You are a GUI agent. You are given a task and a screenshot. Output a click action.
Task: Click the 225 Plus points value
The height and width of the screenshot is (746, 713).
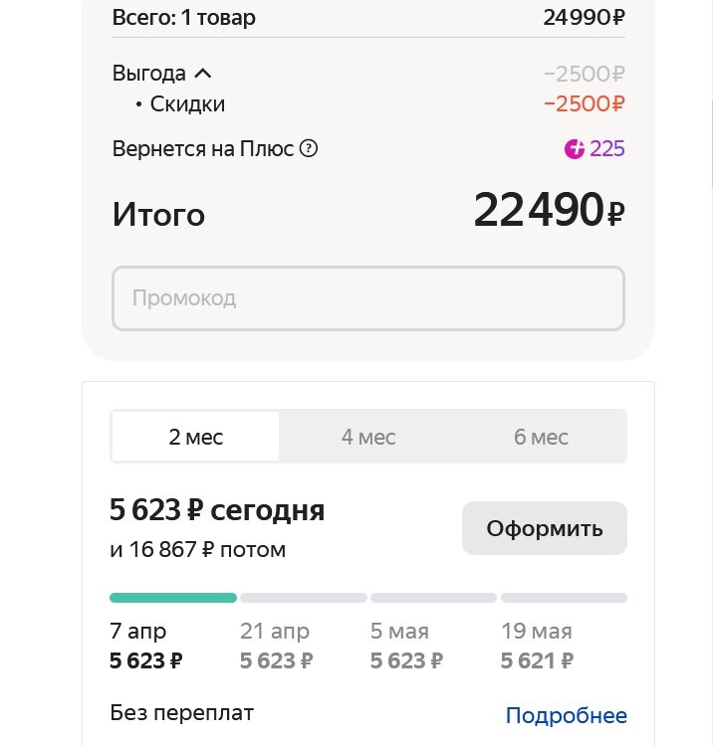(606, 149)
